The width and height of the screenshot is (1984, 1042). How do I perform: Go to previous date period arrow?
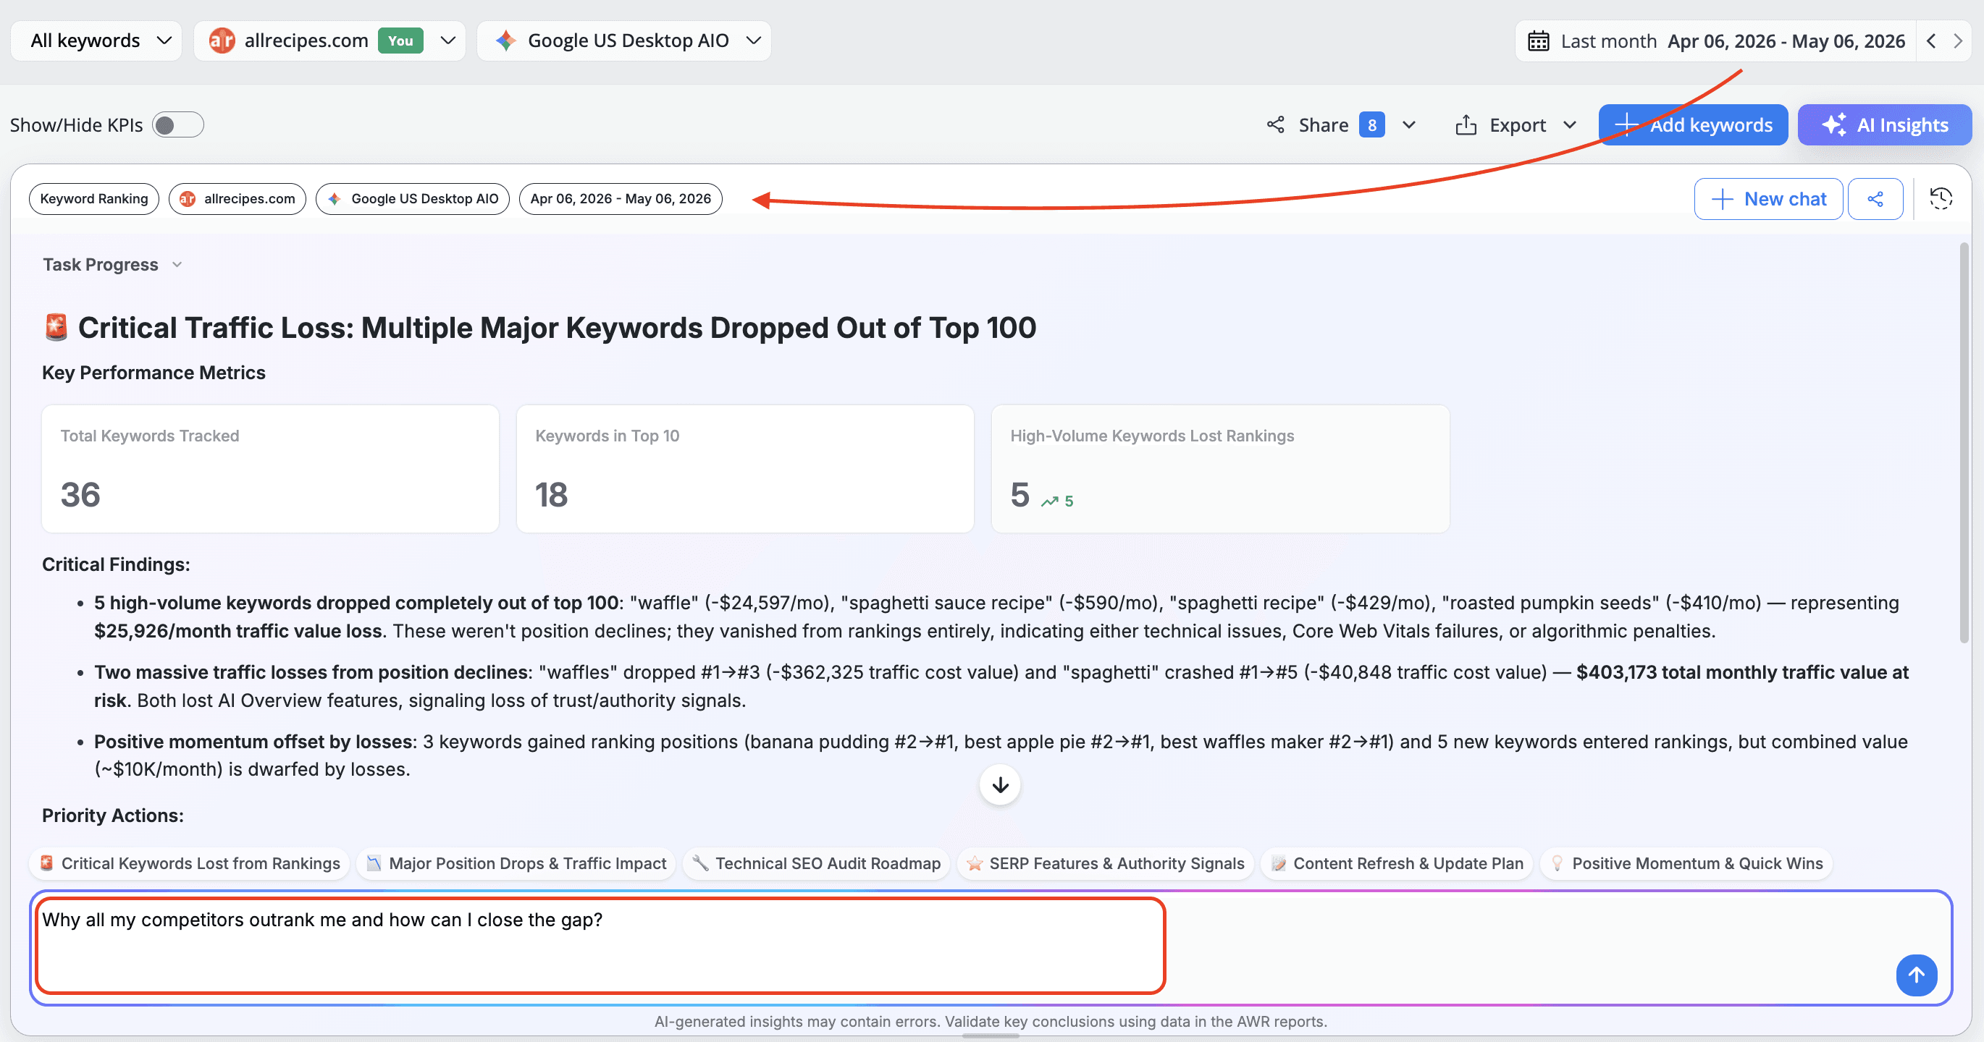coord(1931,41)
